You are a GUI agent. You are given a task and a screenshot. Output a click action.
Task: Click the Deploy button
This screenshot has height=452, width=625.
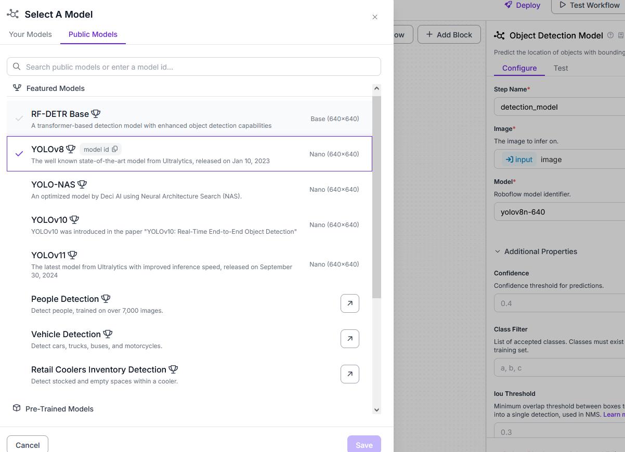(x=523, y=5)
